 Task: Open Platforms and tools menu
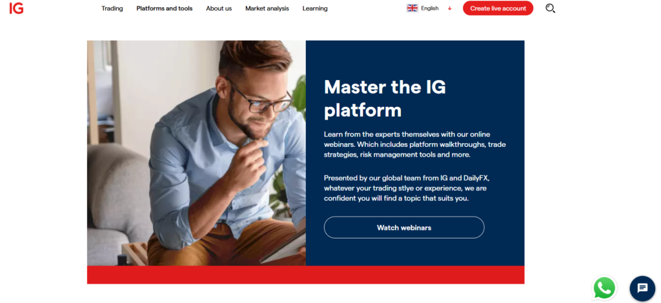(165, 8)
